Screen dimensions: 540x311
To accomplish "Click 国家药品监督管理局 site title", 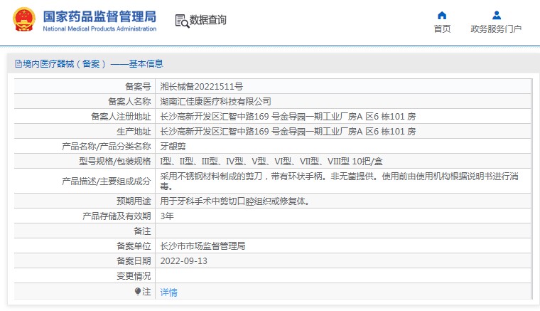I will [99, 16].
